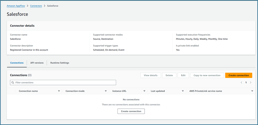Click the View details button

click(x=151, y=75)
